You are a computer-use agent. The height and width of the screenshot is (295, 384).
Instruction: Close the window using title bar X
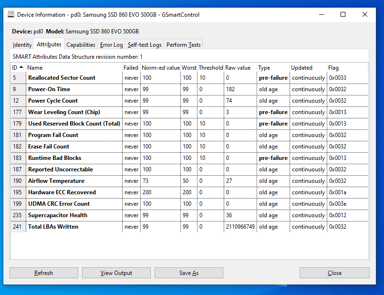[364, 14]
